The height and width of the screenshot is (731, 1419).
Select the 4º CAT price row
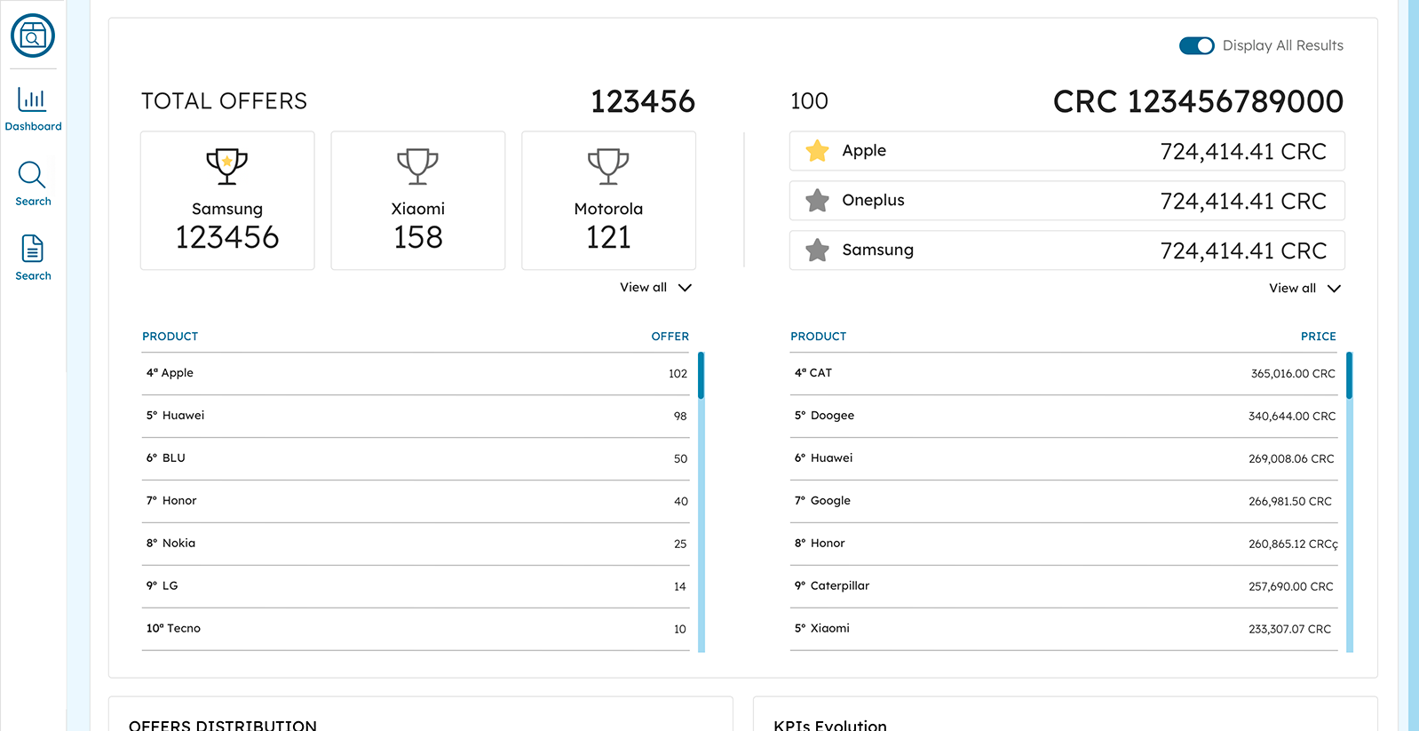pos(1064,374)
